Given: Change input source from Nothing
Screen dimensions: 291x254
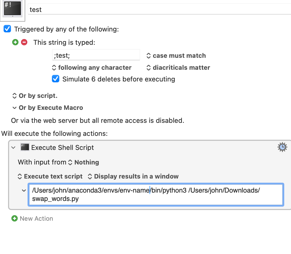Looking at the screenshot, I should 83,162.
